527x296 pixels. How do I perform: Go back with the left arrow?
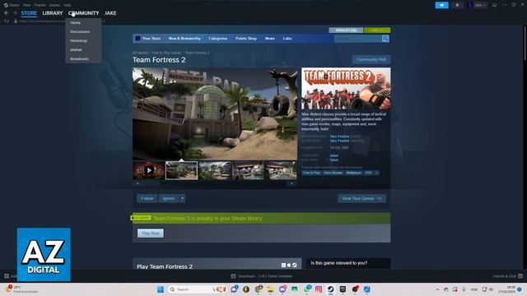pos(7,13)
